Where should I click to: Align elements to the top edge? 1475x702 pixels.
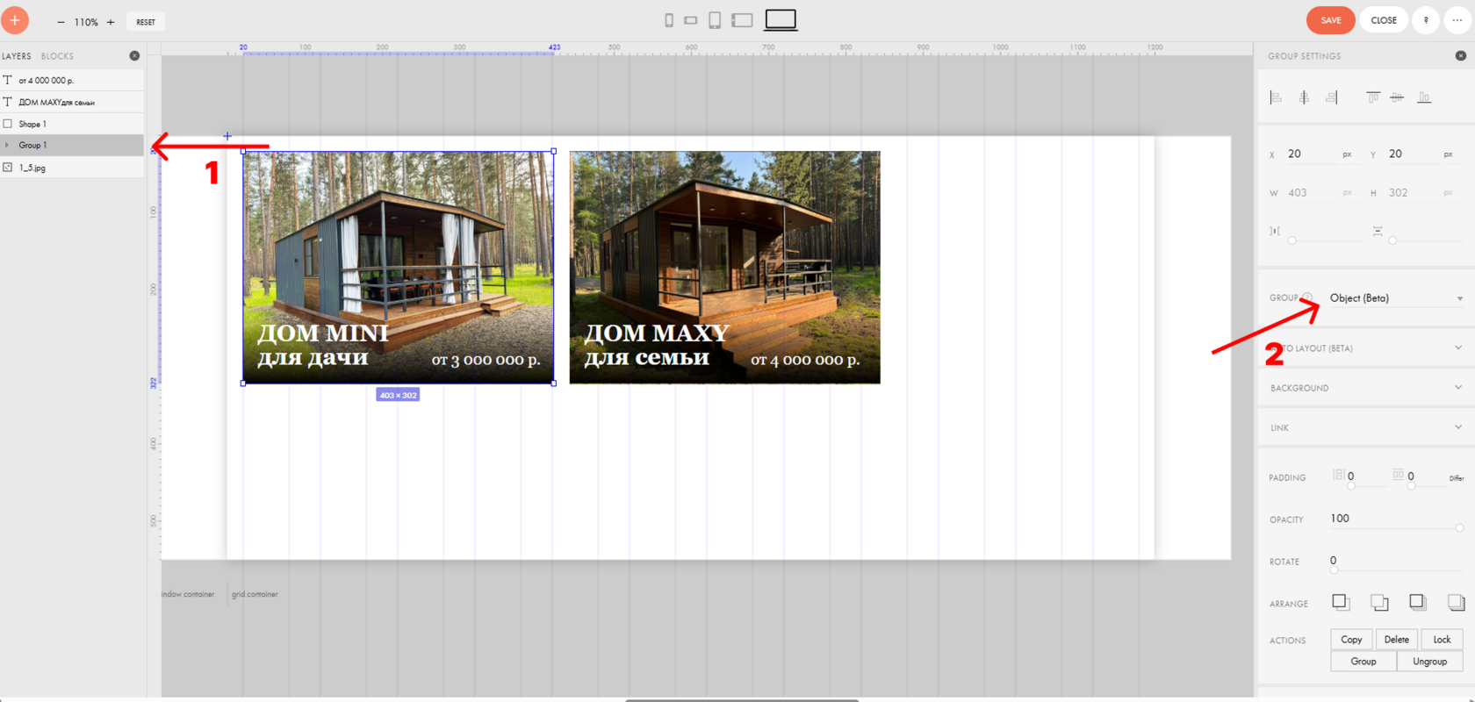click(x=1372, y=97)
